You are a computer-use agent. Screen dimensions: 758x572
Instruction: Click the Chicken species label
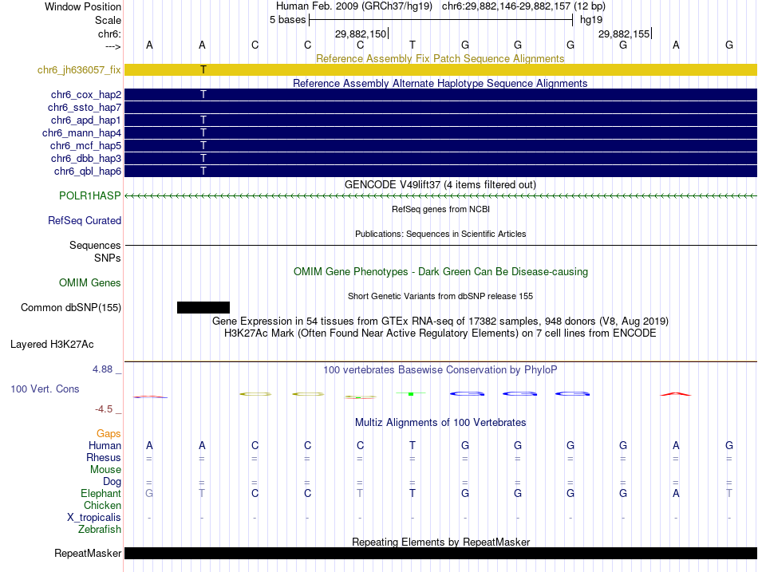(x=102, y=505)
